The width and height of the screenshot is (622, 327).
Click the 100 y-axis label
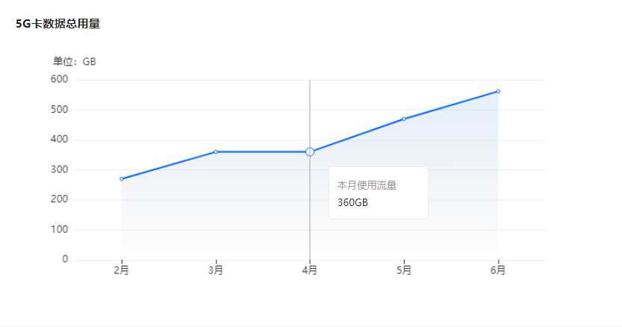(60, 230)
